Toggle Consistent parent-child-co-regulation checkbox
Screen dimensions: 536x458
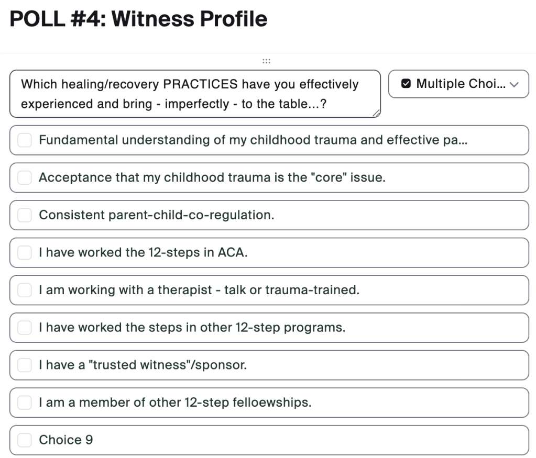pos(25,215)
